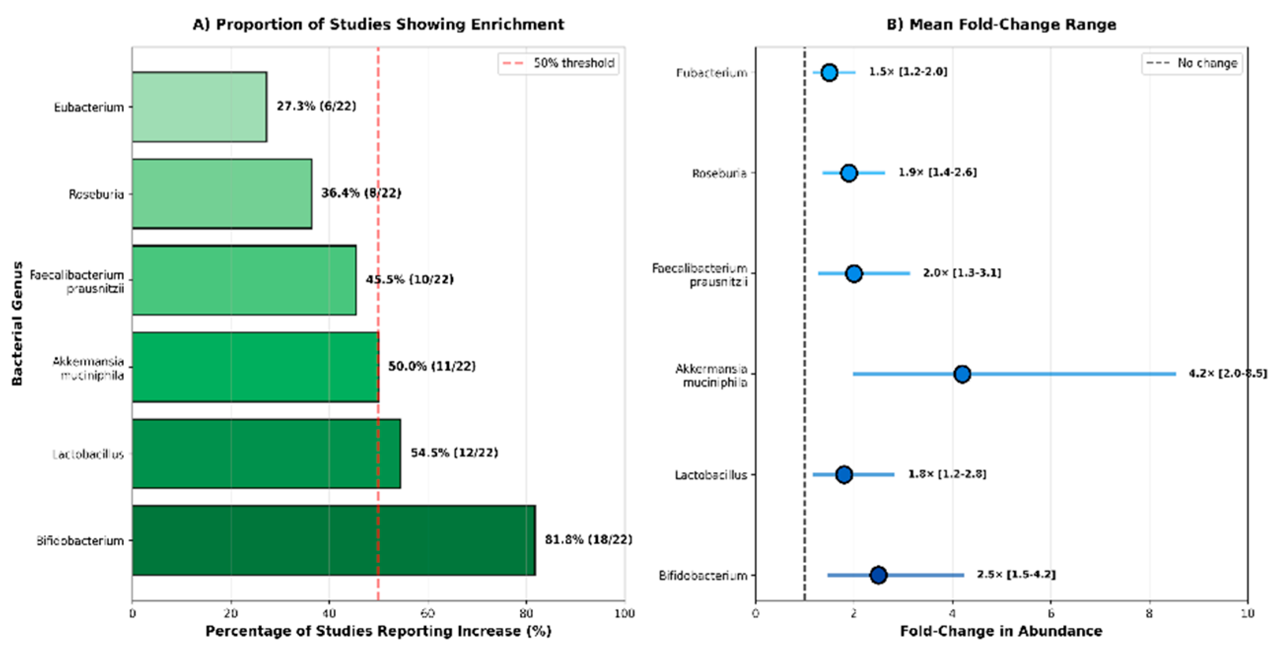The image size is (1275, 657).
Task: Click the Eubacterium data point in panel B
Action: (829, 73)
